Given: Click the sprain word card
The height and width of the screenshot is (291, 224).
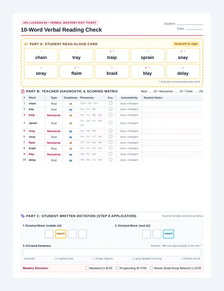Looking at the screenshot, I should [147, 56].
